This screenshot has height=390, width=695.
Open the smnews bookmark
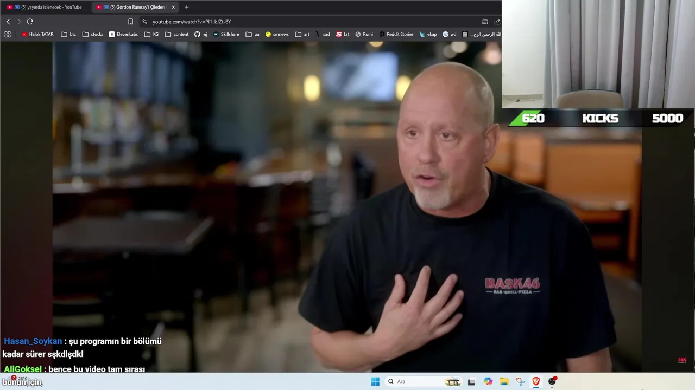coord(277,34)
